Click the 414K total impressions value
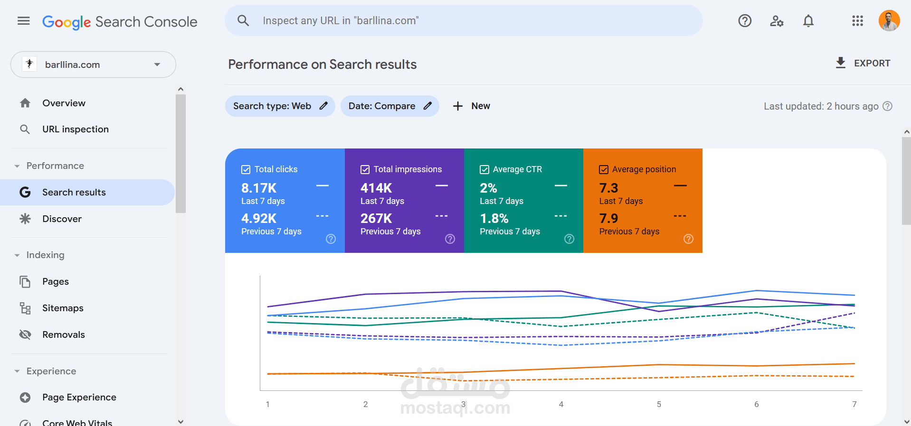The width and height of the screenshot is (911, 426). [x=376, y=188]
